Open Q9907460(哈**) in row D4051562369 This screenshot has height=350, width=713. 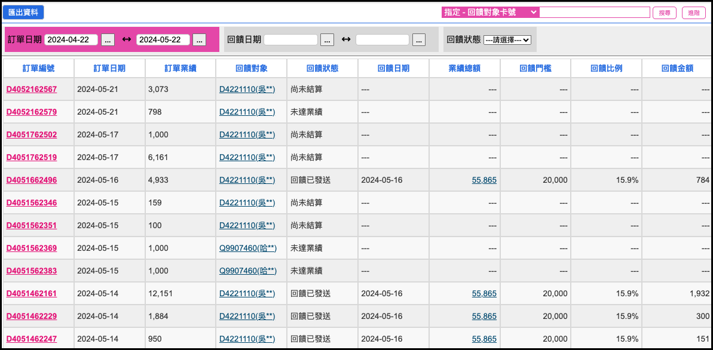click(248, 248)
